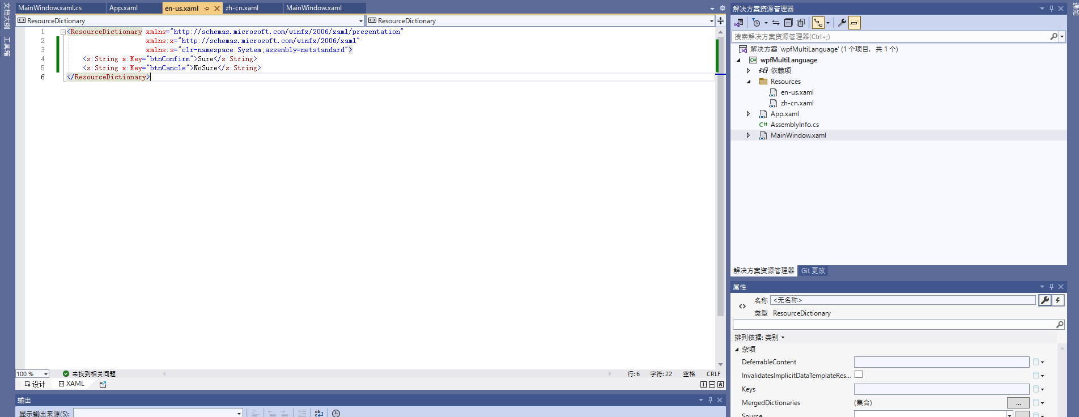Open DeferrableContent property marker menu

(1038, 362)
